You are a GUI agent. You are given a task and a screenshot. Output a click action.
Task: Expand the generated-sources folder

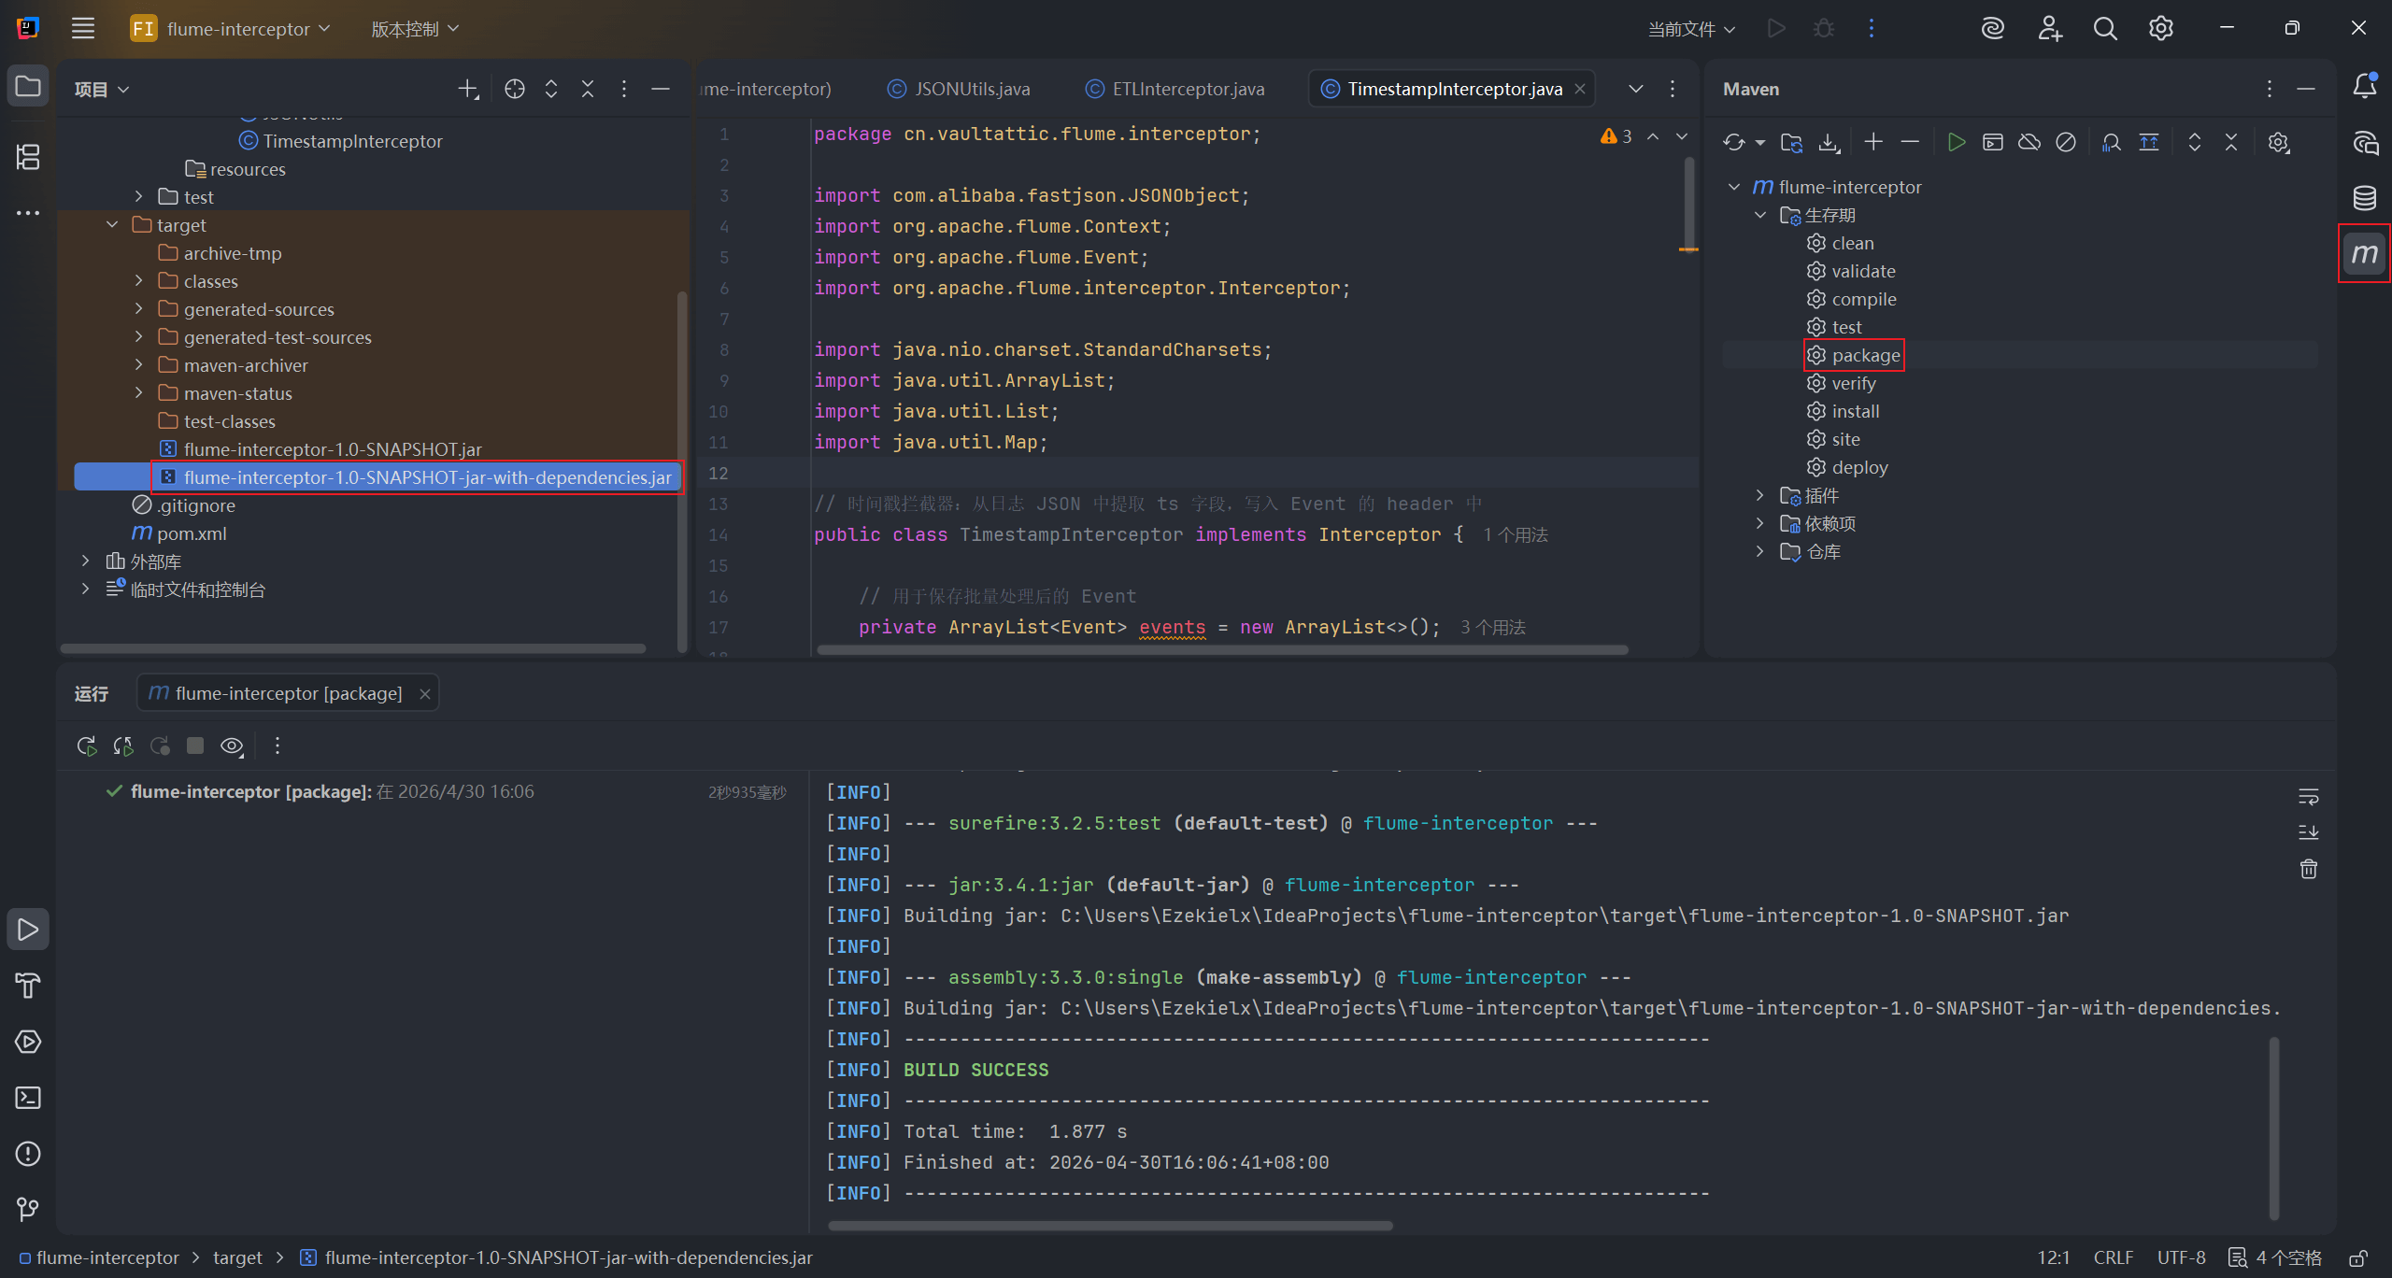(x=138, y=309)
